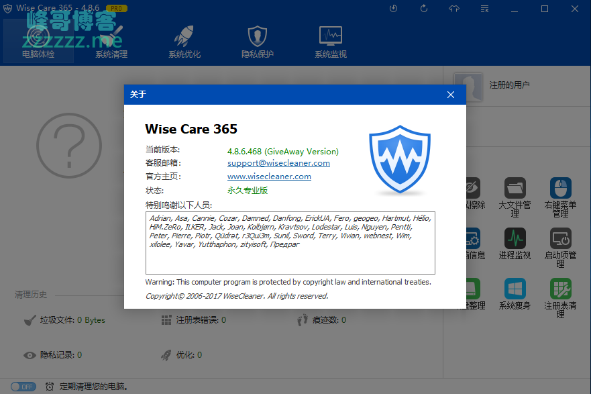Click the circular refresh arrow icon in title bar

point(424,8)
